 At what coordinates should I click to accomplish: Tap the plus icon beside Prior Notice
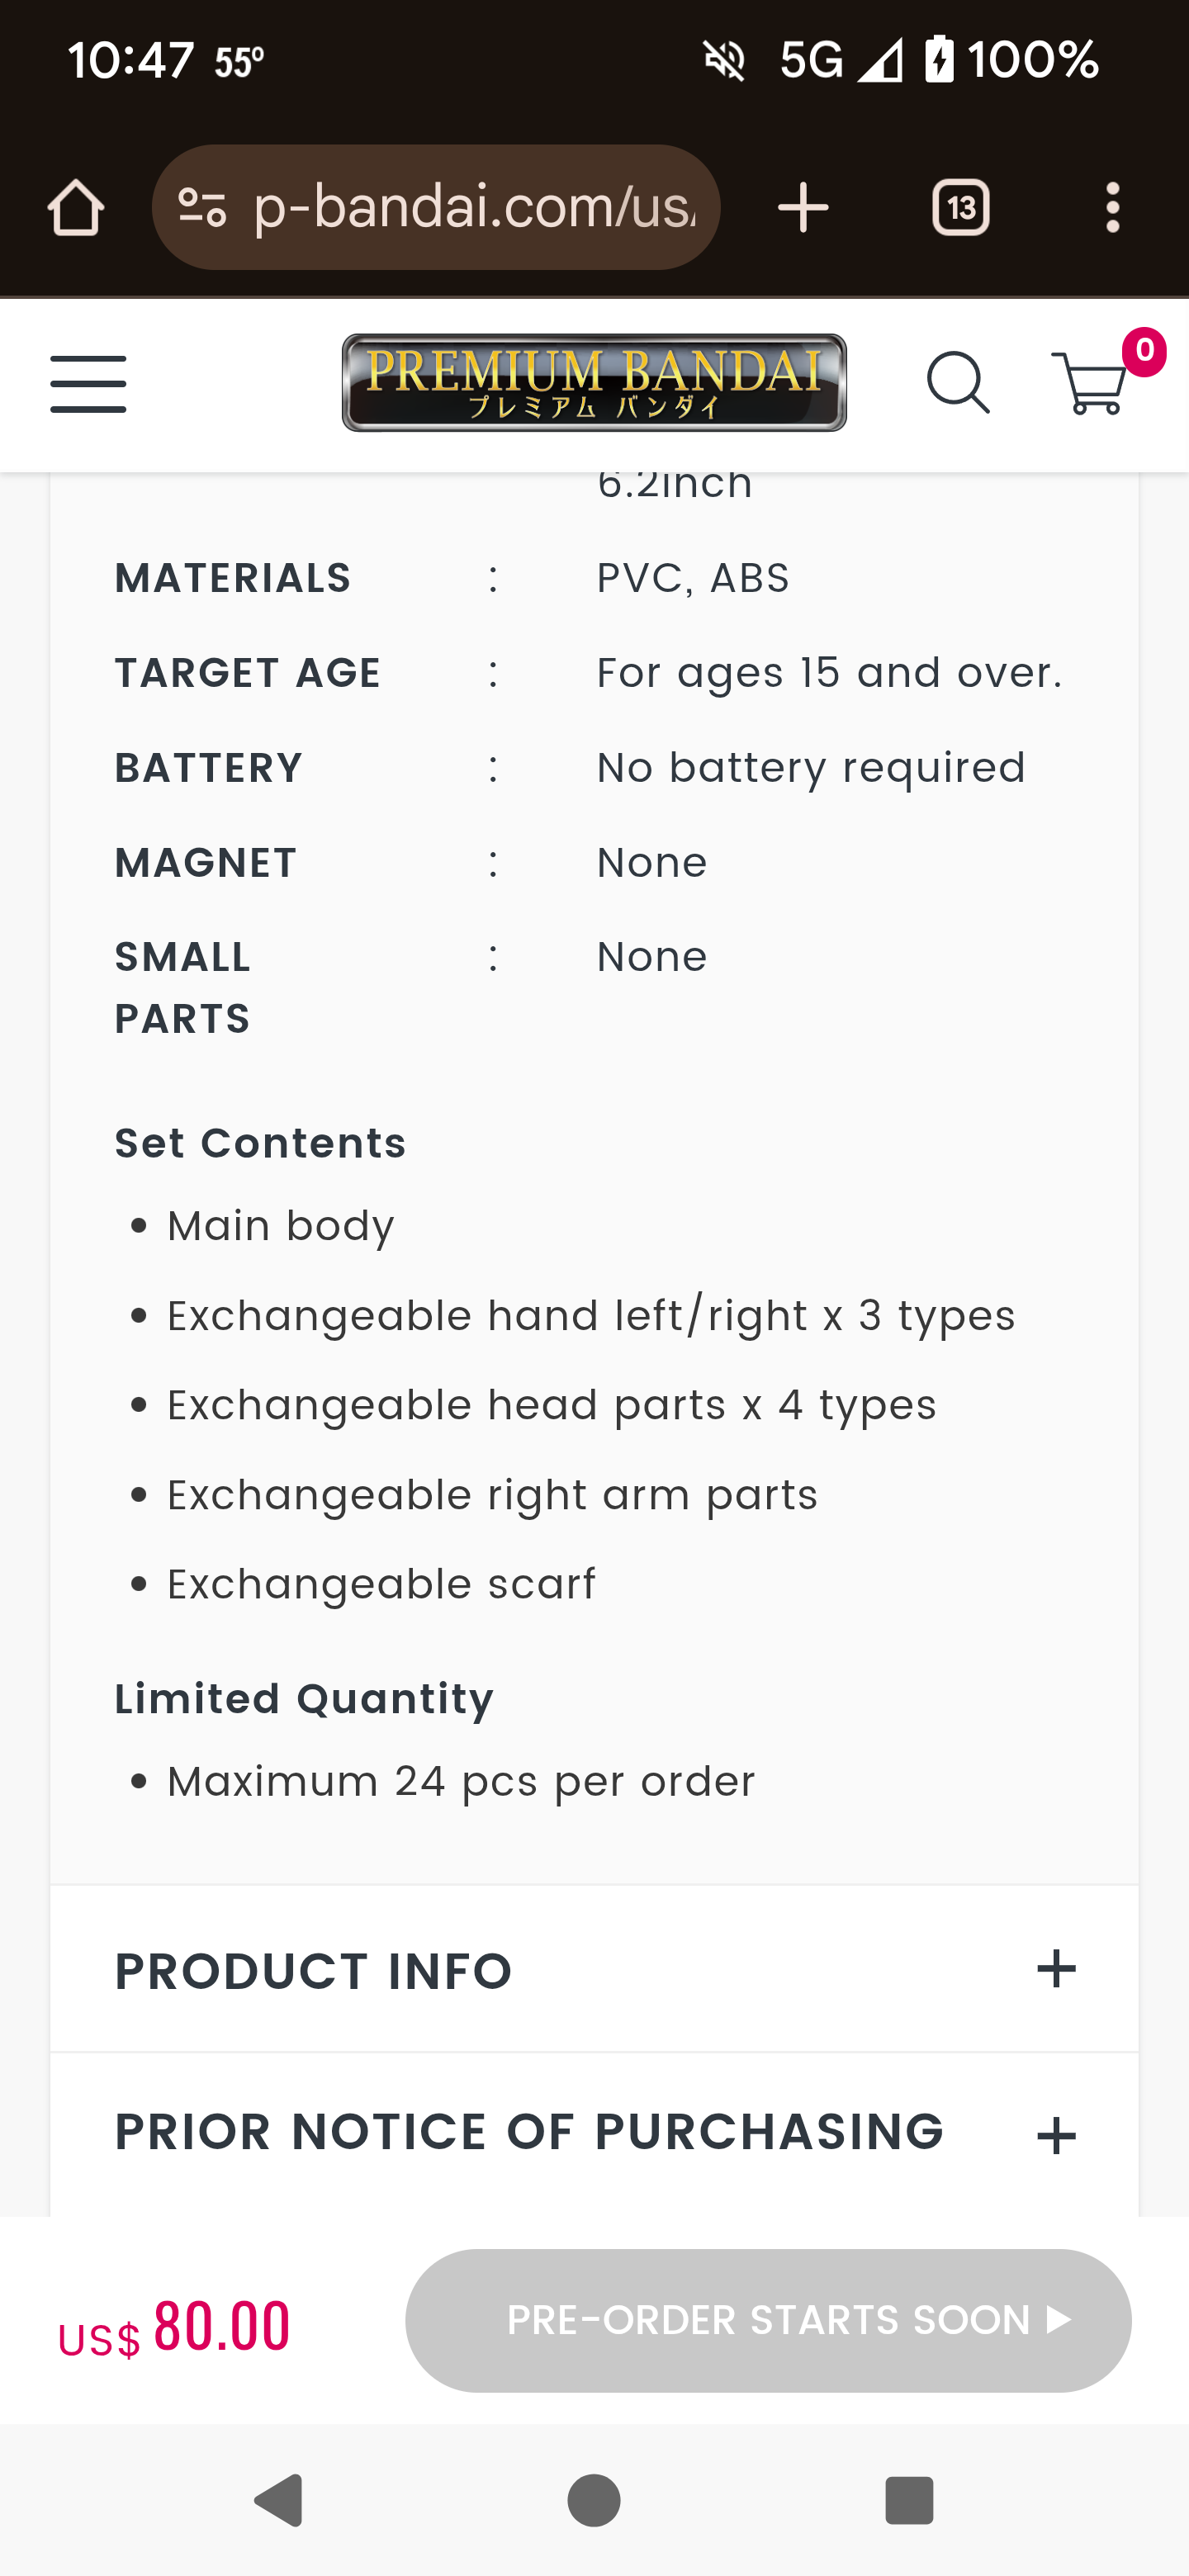(x=1056, y=2136)
